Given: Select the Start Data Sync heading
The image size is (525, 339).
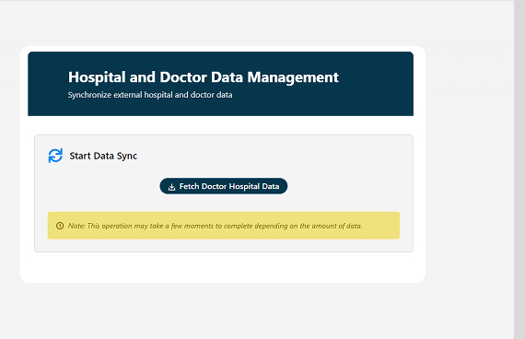Looking at the screenshot, I should click(x=103, y=156).
